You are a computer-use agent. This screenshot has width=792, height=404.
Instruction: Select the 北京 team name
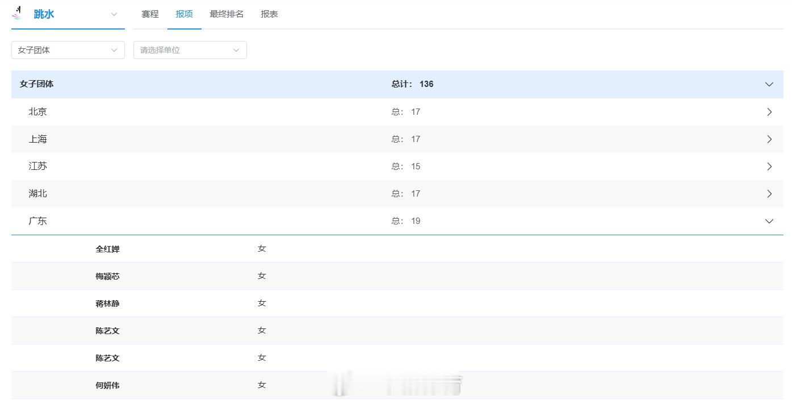pos(38,112)
